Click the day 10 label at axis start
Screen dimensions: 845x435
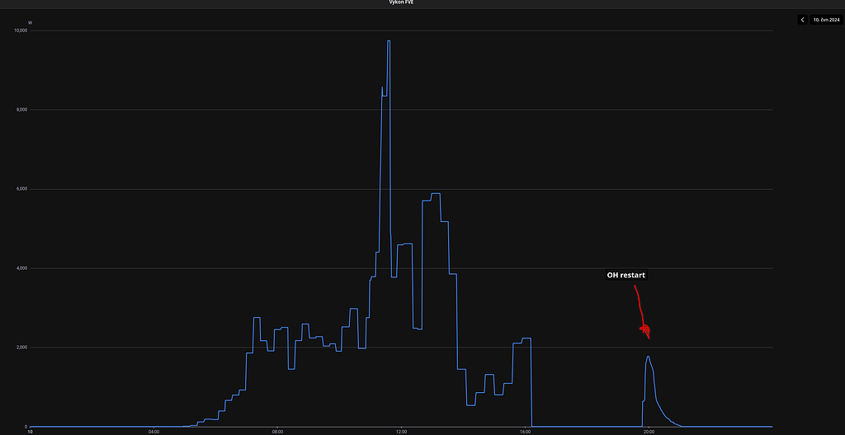pyautogui.click(x=31, y=431)
